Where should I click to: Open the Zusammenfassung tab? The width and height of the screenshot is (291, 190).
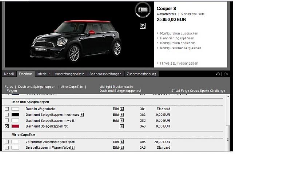(141, 74)
